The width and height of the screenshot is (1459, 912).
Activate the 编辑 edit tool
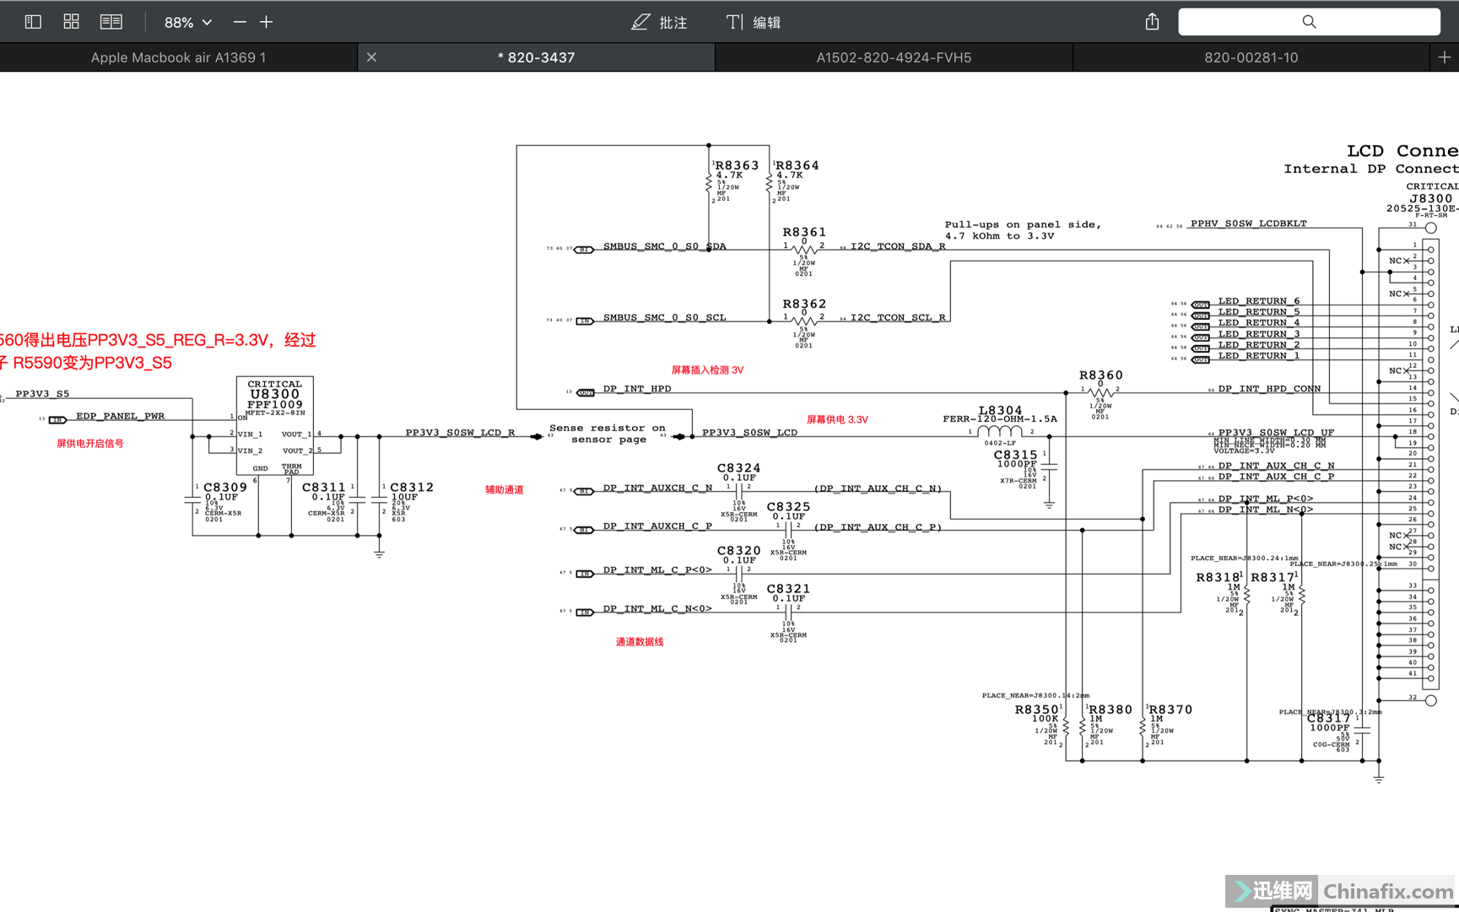754,22
